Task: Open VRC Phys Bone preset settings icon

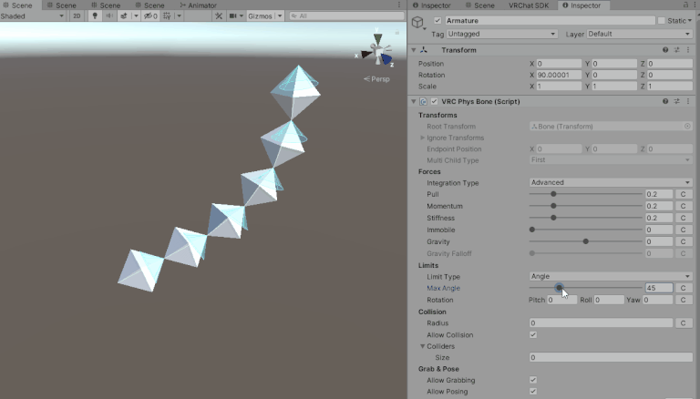Action: point(676,101)
